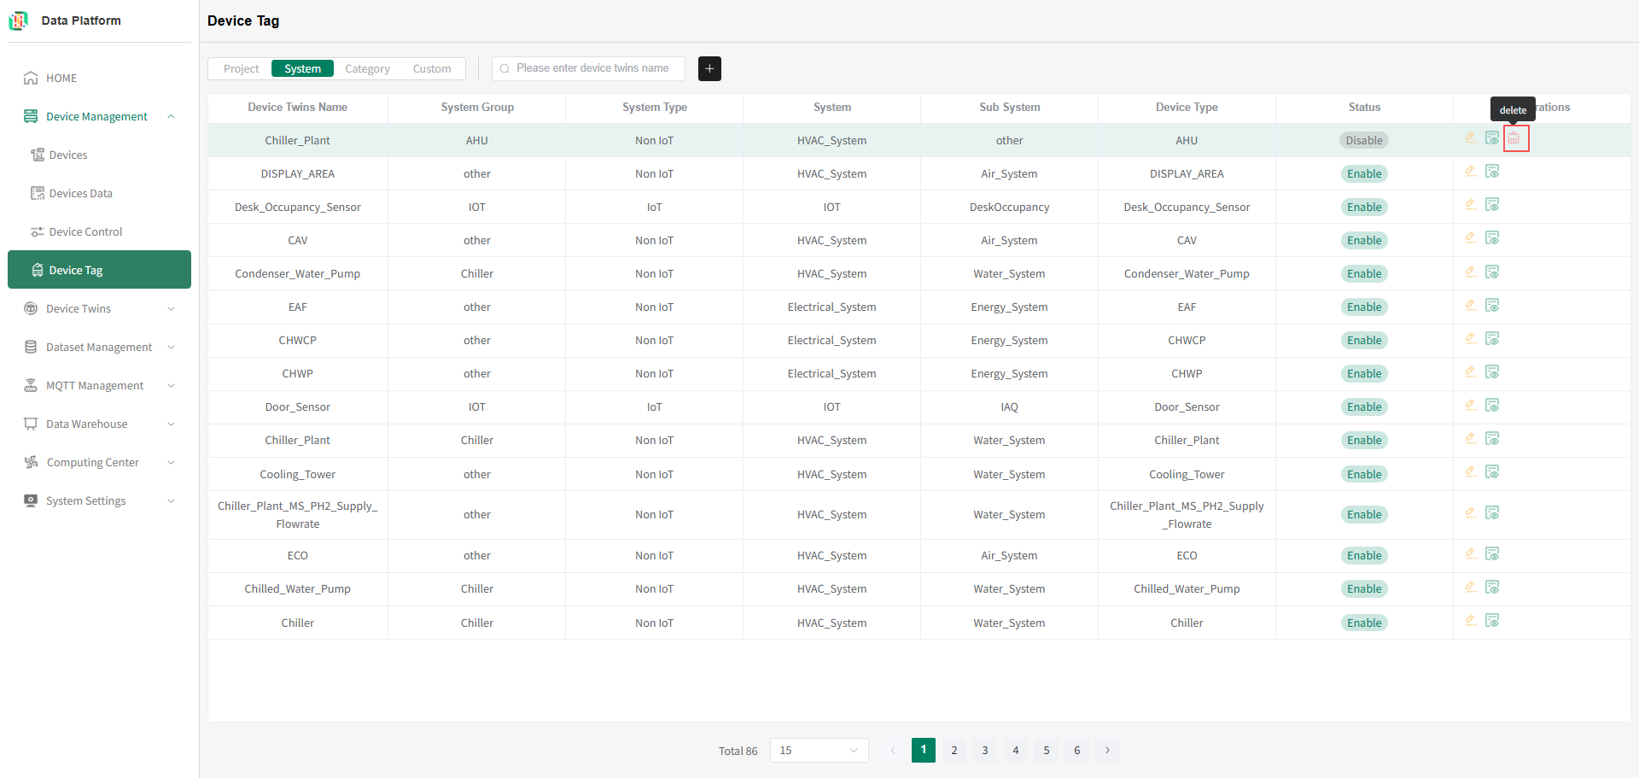View details icon for Cooling_Tower row
Image resolution: width=1639 pixels, height=778 pixels.
(x=1492, y=471)
